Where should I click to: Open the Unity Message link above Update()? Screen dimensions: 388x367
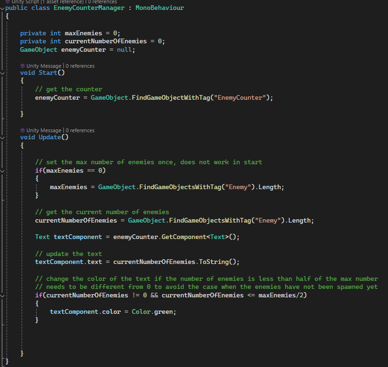coord(44,130)
